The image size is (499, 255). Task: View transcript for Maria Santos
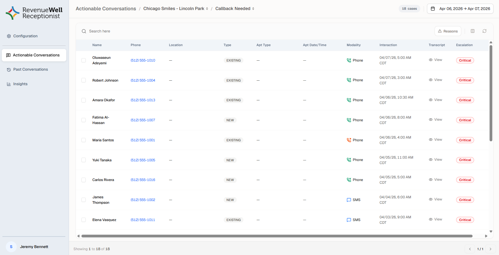[435, 139]
